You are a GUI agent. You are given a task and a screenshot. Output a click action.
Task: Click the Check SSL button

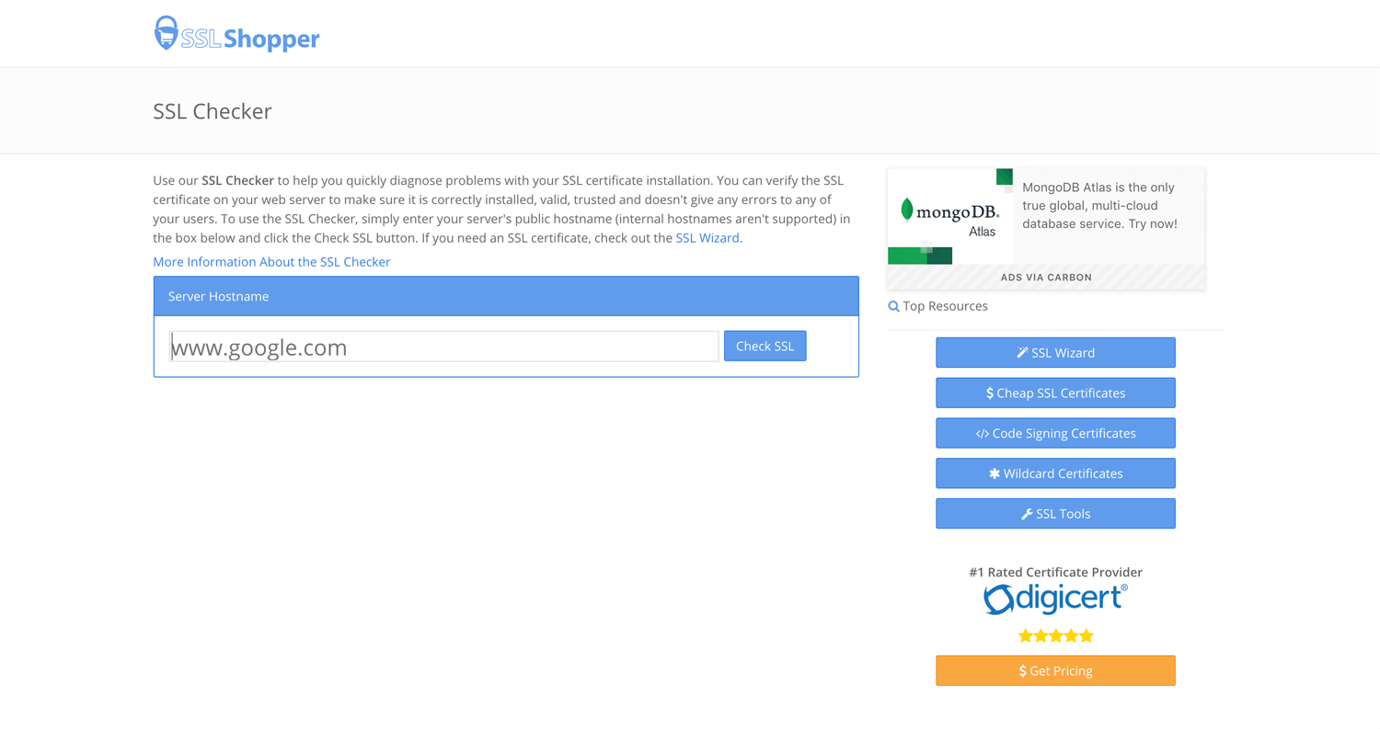click(765, 347)
